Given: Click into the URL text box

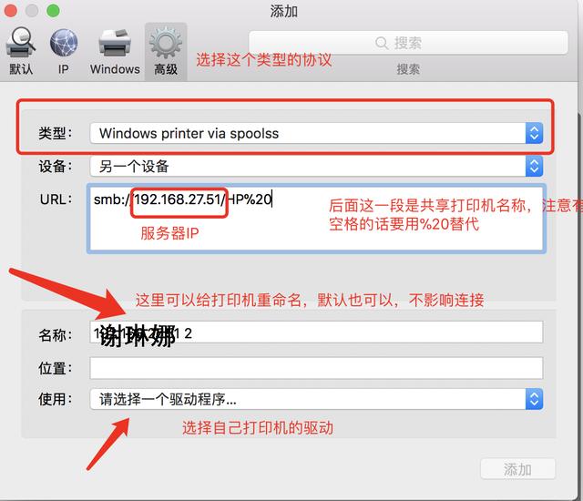Looking at the screenshot, I should pos(316,219).
